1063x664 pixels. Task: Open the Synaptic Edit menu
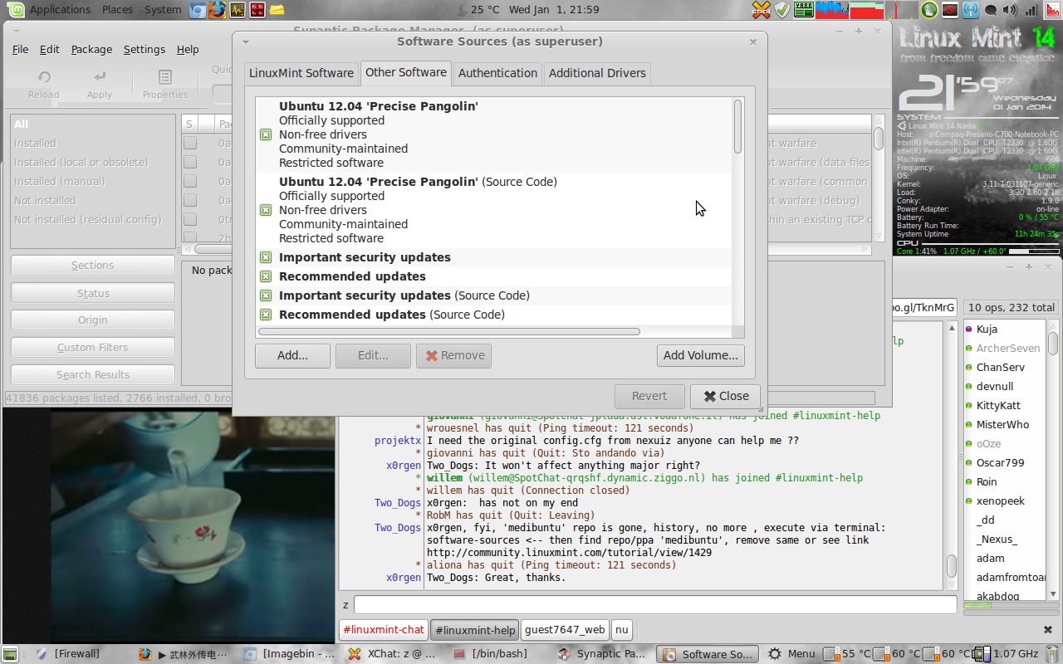point(50,49)
